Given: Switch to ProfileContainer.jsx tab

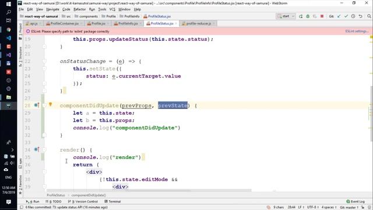Looking at the screenshot, I should click(x=65, y=23).
